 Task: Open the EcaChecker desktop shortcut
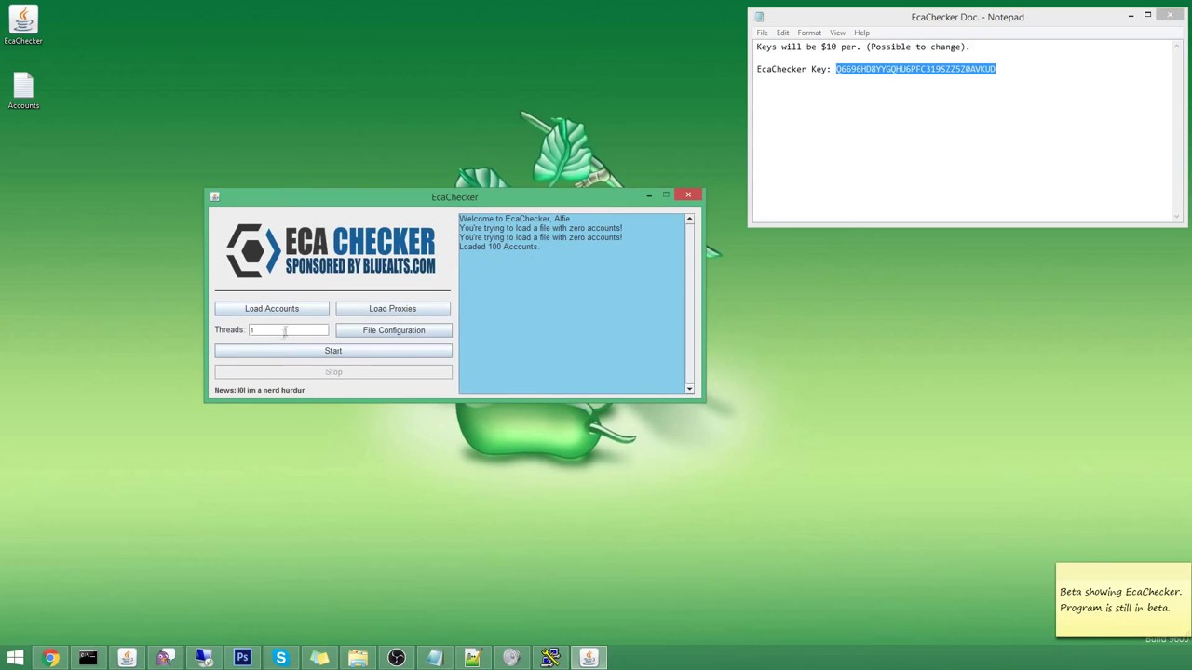click(x=23, y=25)
